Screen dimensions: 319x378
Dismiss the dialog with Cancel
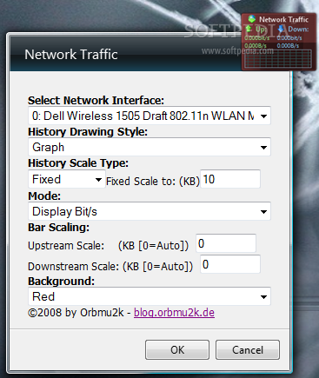coord(248,350)
